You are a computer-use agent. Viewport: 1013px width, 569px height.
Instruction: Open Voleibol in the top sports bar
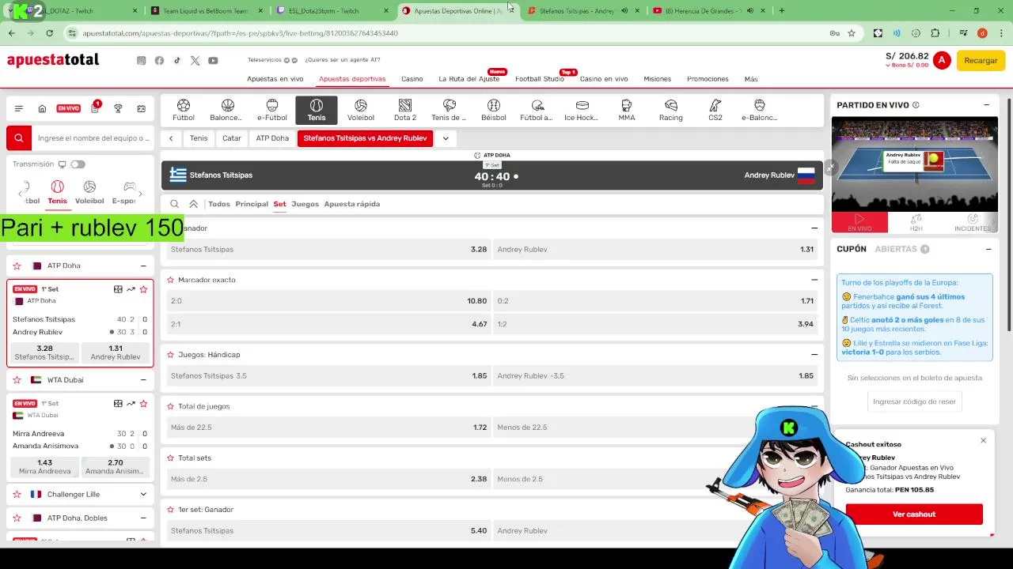[x=361, y=110]
